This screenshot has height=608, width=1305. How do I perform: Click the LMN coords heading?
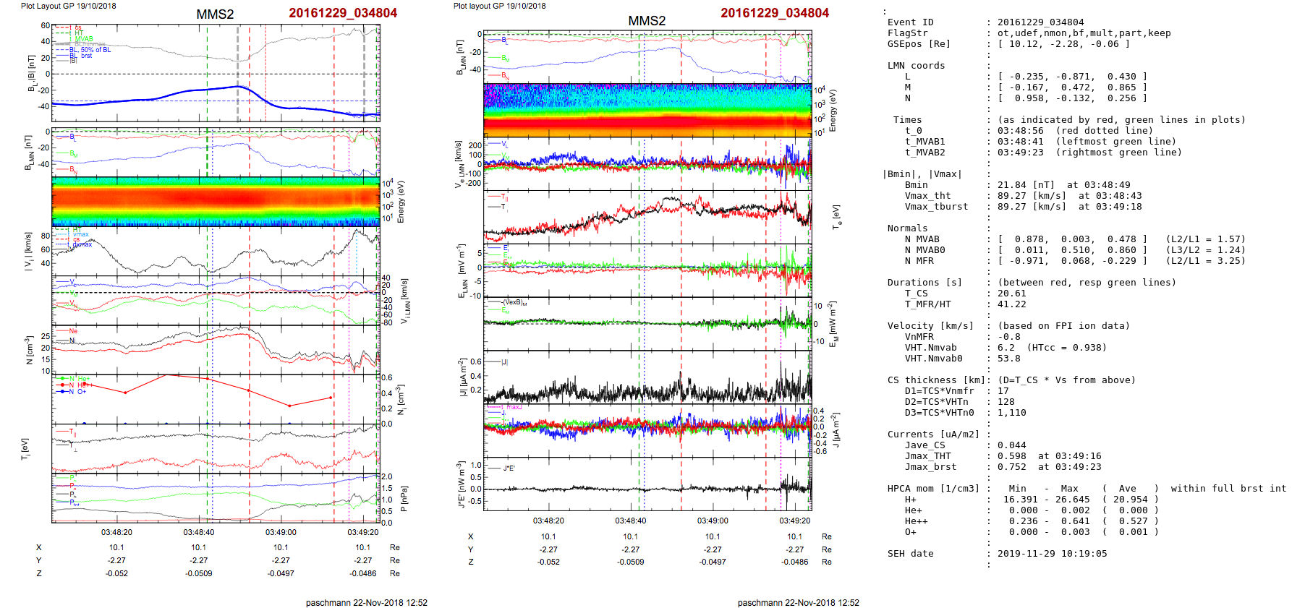pos(916,66)
